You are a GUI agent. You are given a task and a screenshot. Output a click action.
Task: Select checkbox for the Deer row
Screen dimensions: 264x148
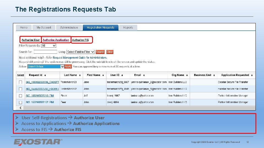pos(21,102)
